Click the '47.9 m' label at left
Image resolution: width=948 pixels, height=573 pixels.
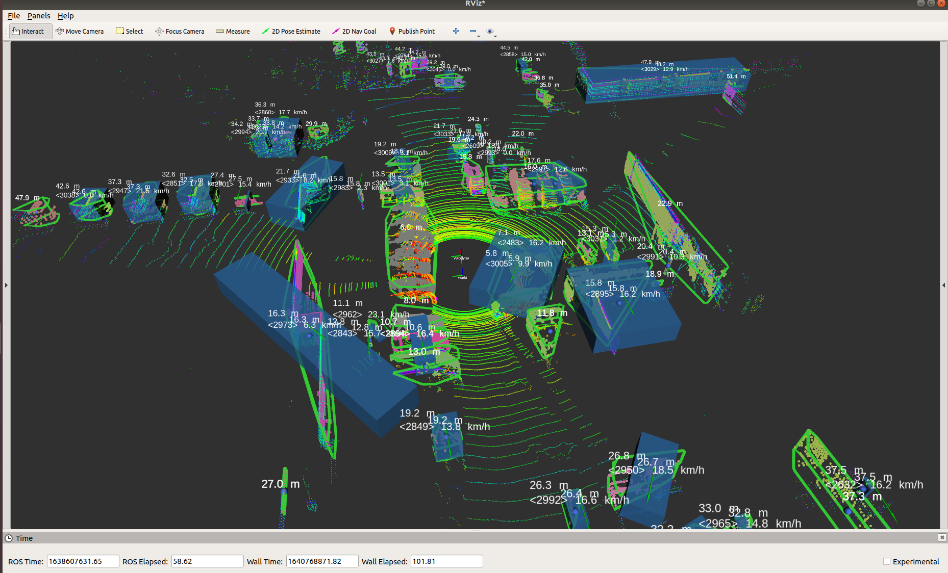(27, 198)
